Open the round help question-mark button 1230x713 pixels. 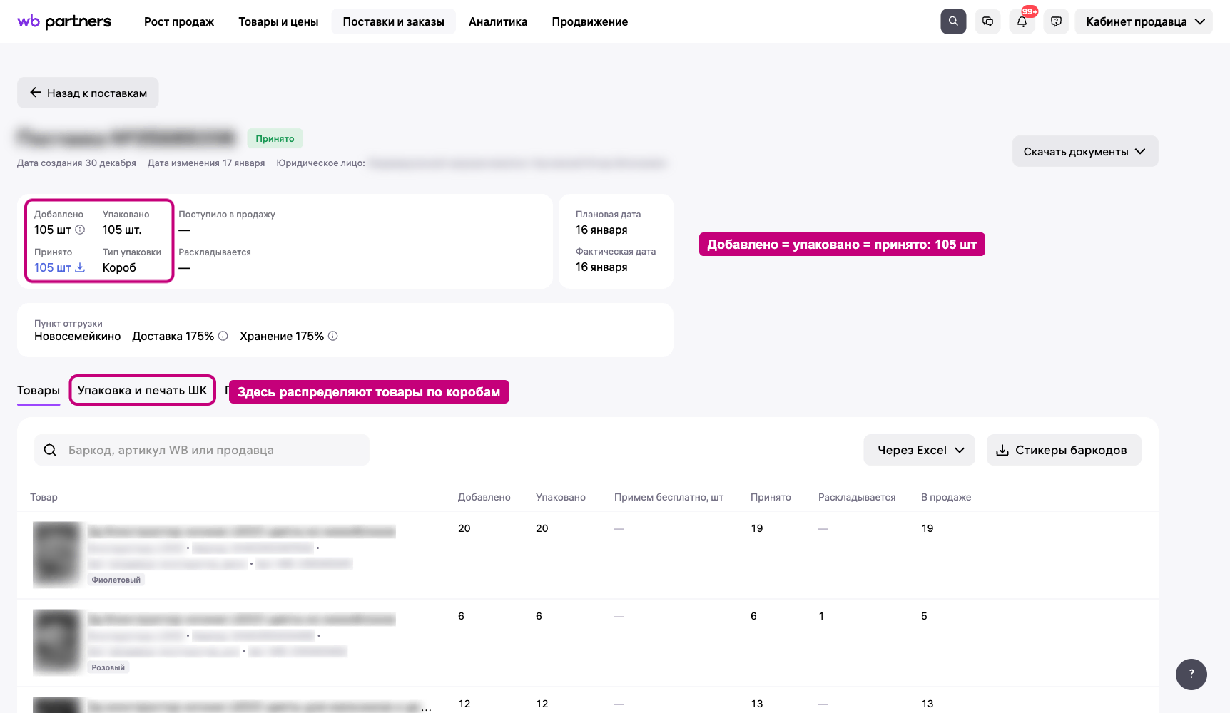(1191, 674)
